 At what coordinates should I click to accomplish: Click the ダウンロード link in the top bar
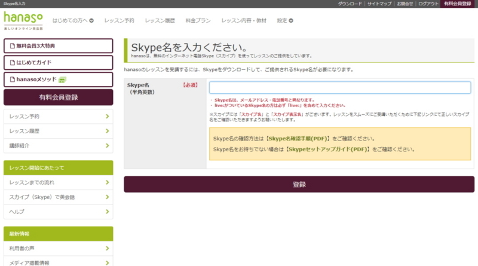(350, 4)
